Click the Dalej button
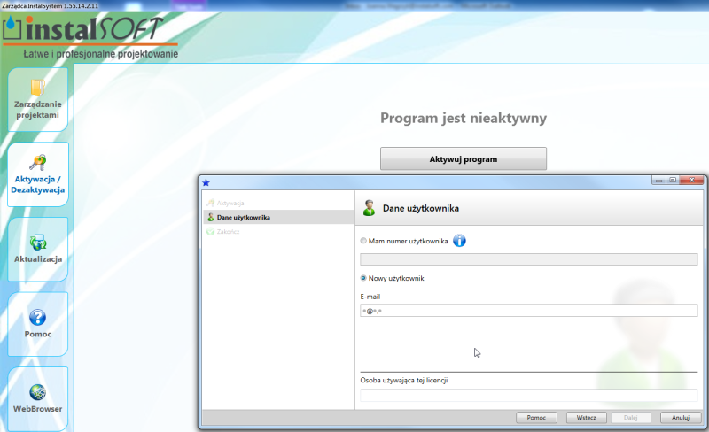 (x=630, y=418)
